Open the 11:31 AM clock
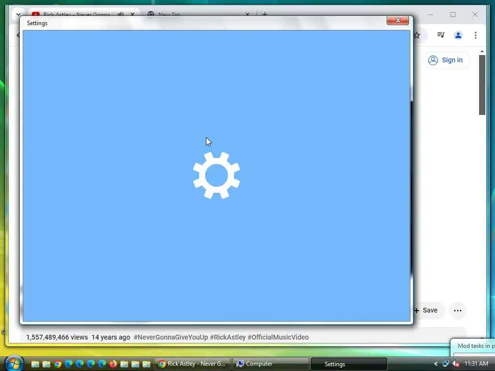Image resolution: width=495 pixels, height=371 pixels. point(476,364)
